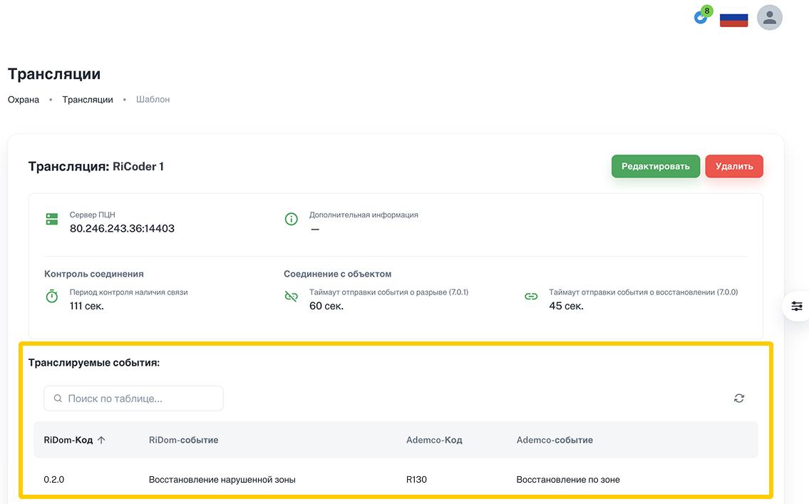
Task: Click the restored link timeout icon
Action: [x=531, y=296]
